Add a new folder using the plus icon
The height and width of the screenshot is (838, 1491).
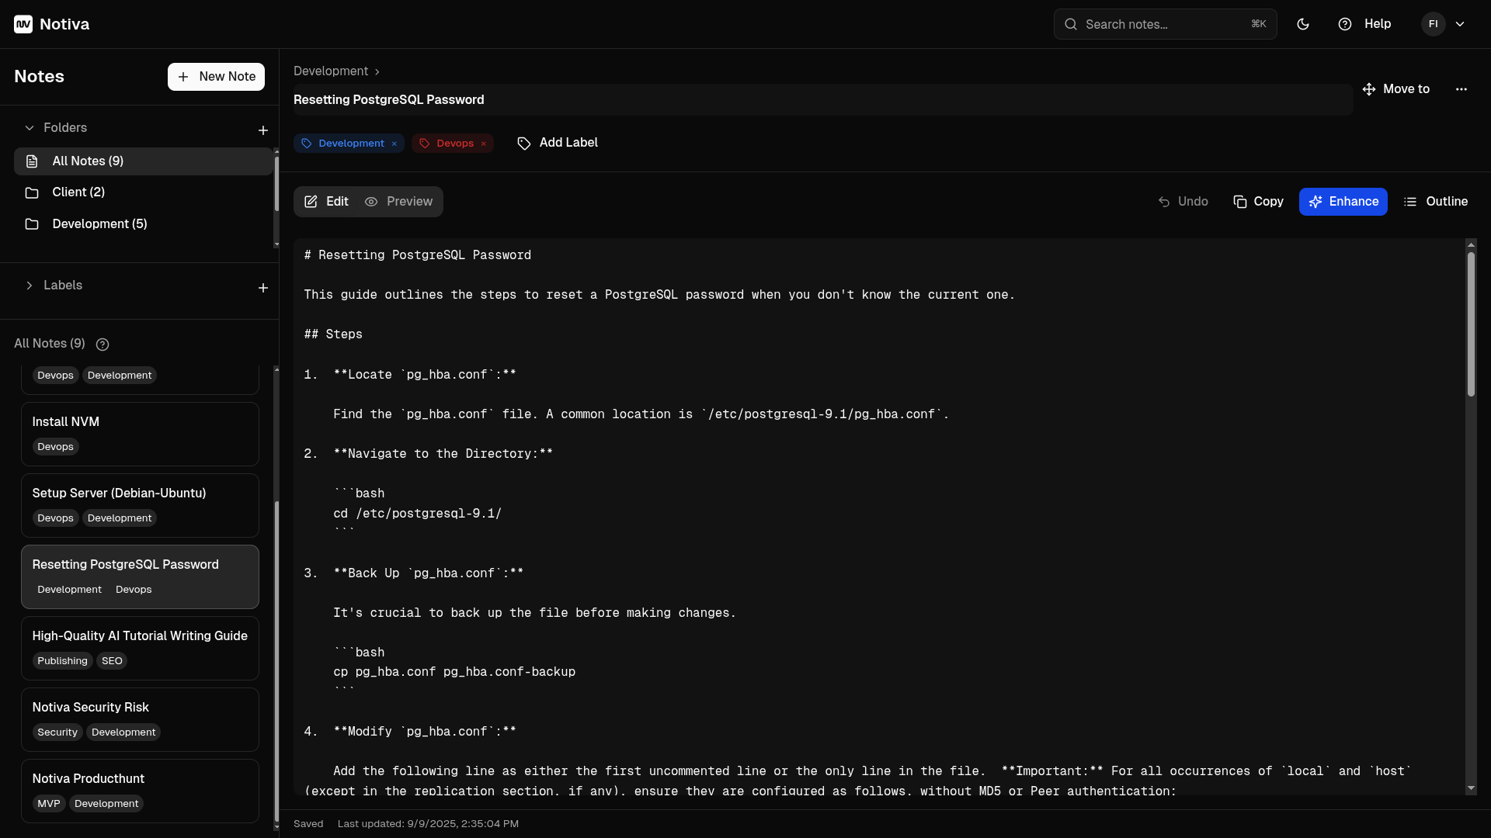pos(262,130)
